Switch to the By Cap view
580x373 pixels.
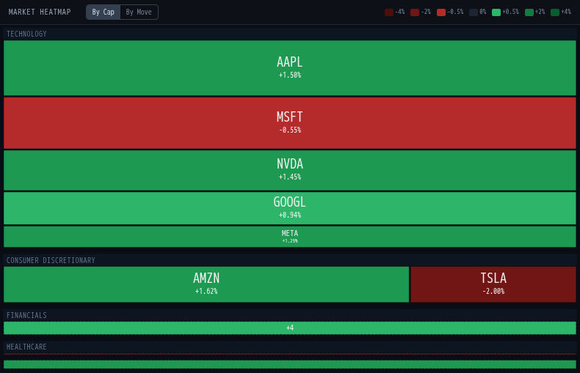click(104, 12)
